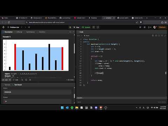This screenshot has height=126, width=168.
Task: Click description panel vertical scrollbar
Action: click(74, 48)
